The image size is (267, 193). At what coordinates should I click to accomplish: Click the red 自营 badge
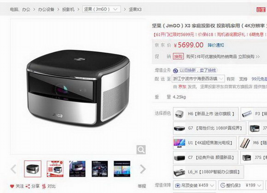click(261, 10)
